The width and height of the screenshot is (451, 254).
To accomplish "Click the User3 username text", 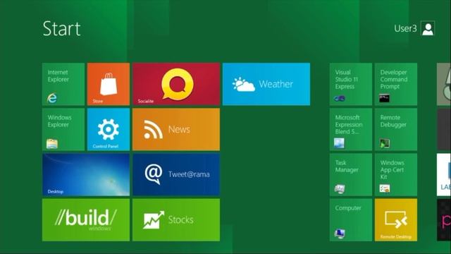I will coord(405,28).
